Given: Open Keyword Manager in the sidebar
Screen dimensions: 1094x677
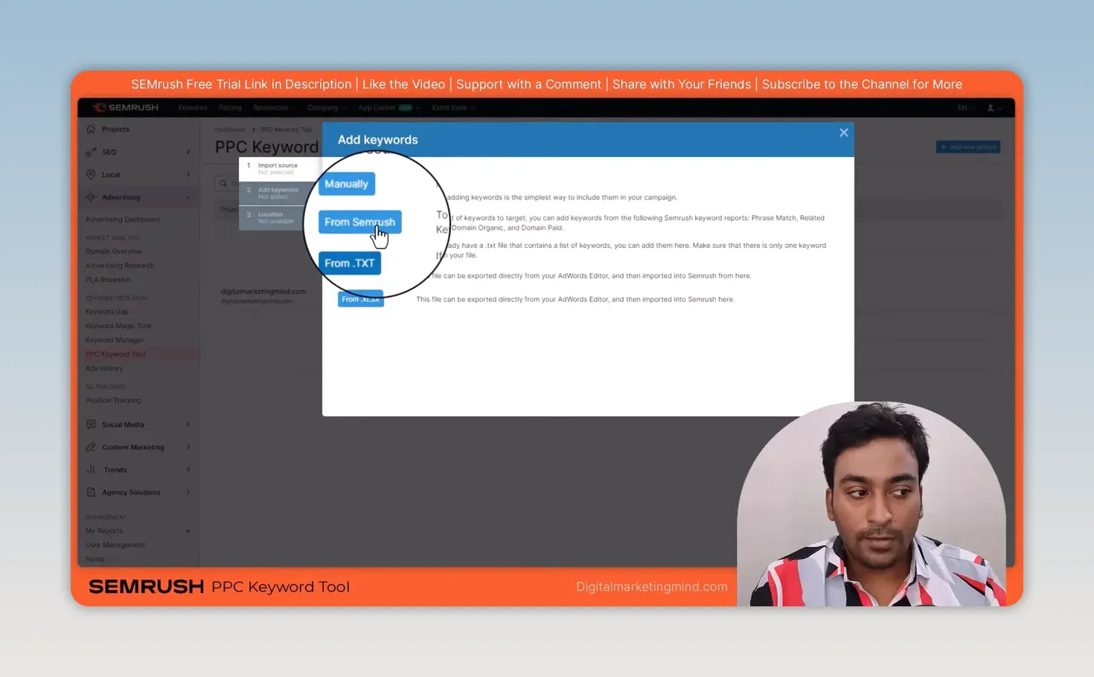Looking at the screenshot, I should [x=115, y=340].
